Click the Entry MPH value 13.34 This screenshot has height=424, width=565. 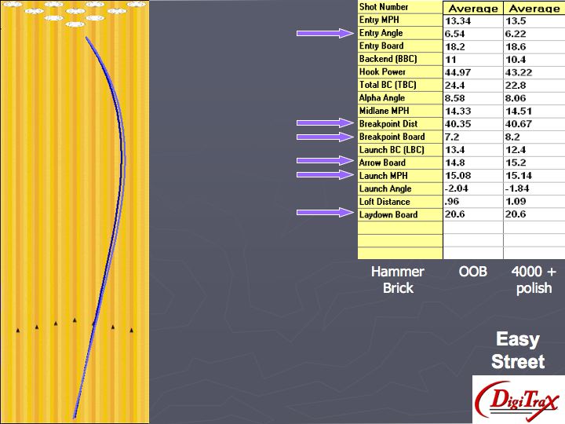(x=472, y=20)
